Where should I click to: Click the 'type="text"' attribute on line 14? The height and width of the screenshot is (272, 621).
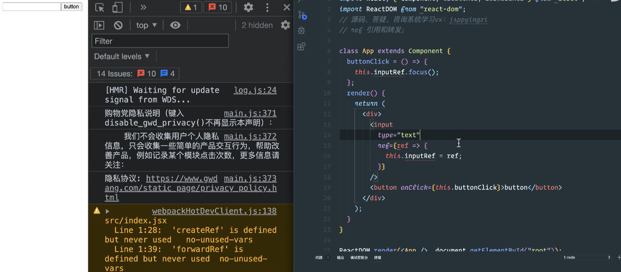pos(399,135)
